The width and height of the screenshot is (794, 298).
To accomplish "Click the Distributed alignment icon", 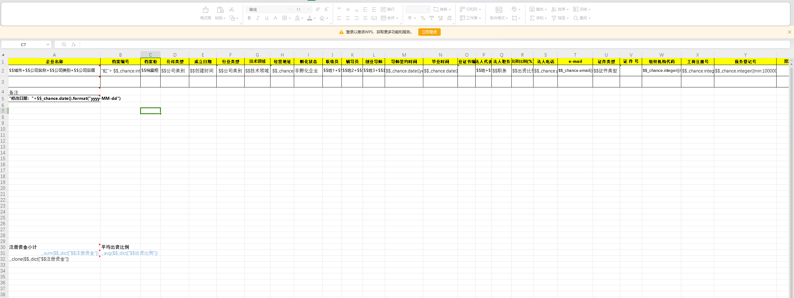I will click(374, 18).
